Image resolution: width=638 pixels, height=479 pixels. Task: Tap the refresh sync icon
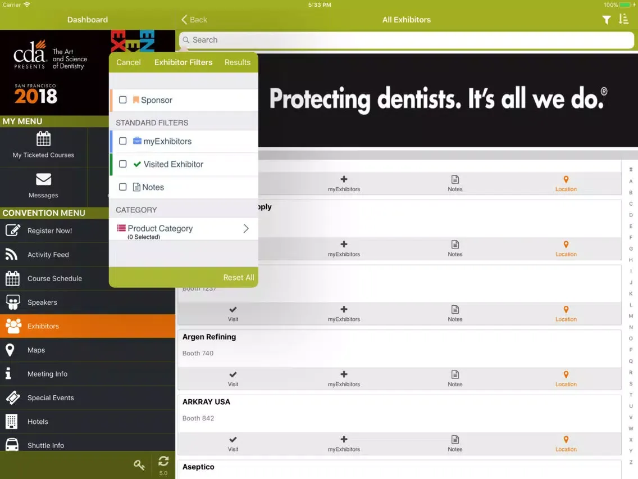(x=163, y=461)
